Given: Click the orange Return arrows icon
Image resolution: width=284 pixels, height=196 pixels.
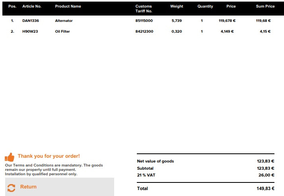Looking at the screenshot, I should 11,188.
